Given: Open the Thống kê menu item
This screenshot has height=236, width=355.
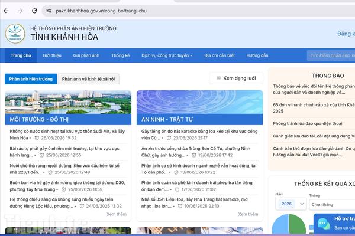Looking at the screenshot, I should tap(121, 55).
